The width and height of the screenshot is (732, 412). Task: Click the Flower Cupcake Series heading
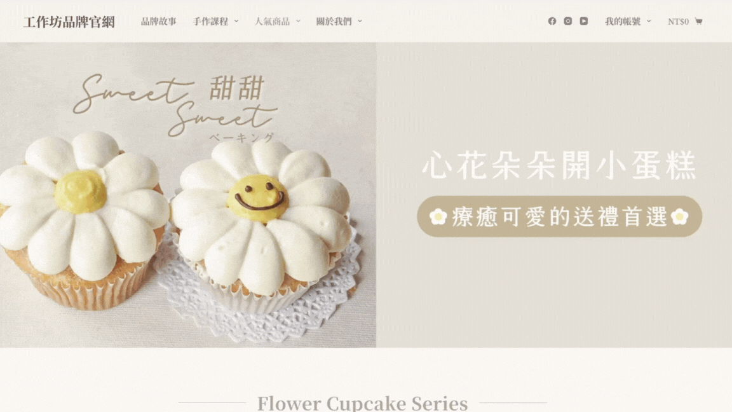(362, 402)
